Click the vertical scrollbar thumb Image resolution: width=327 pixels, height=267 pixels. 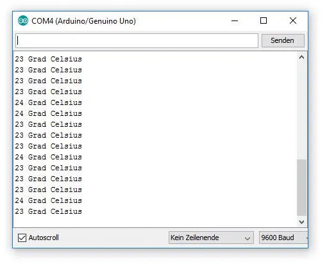pyautogui.click(x=301, y=188)
